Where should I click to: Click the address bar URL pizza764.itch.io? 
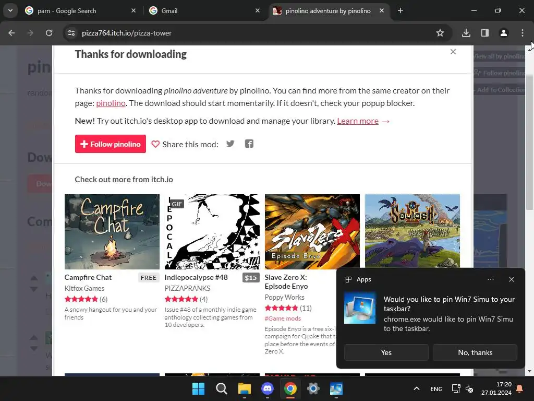tap(127, 33)
